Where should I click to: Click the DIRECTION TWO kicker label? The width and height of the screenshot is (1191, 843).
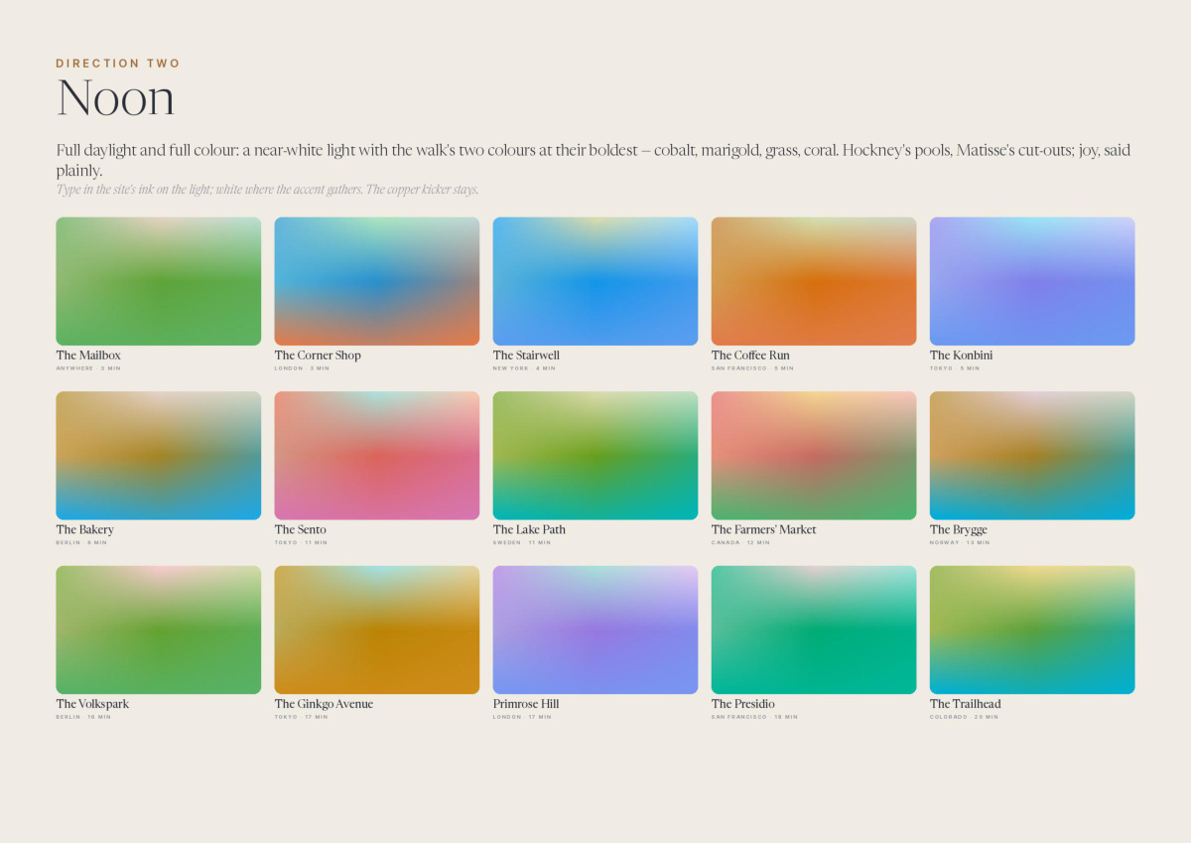pyautogui.click(x=118, y=64)
